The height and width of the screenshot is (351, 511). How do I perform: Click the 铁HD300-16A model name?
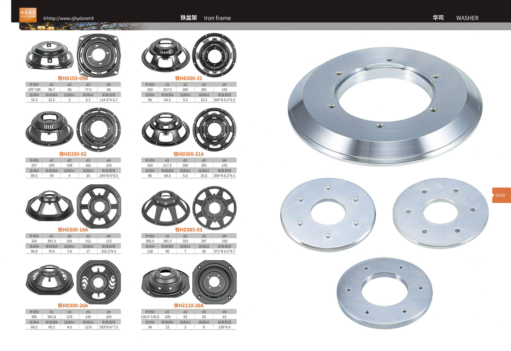coord(73,230)
